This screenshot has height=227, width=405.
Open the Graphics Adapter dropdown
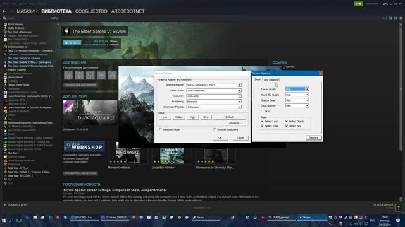214,85
